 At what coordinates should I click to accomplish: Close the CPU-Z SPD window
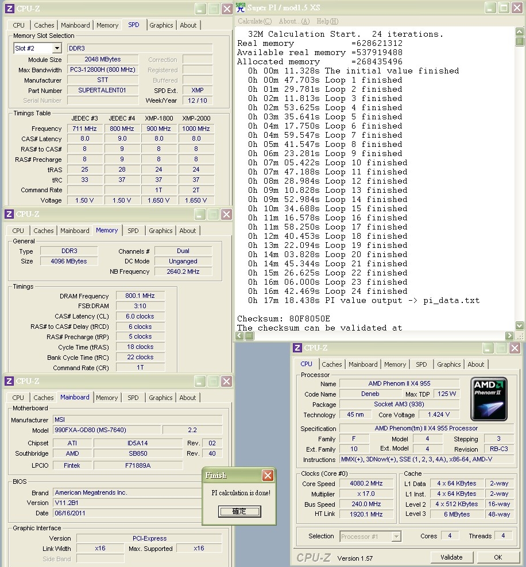pos(227,9)
